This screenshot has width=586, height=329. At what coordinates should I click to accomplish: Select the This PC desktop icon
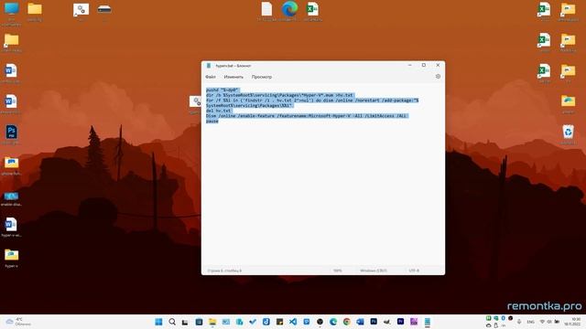[x=11, y=13]
